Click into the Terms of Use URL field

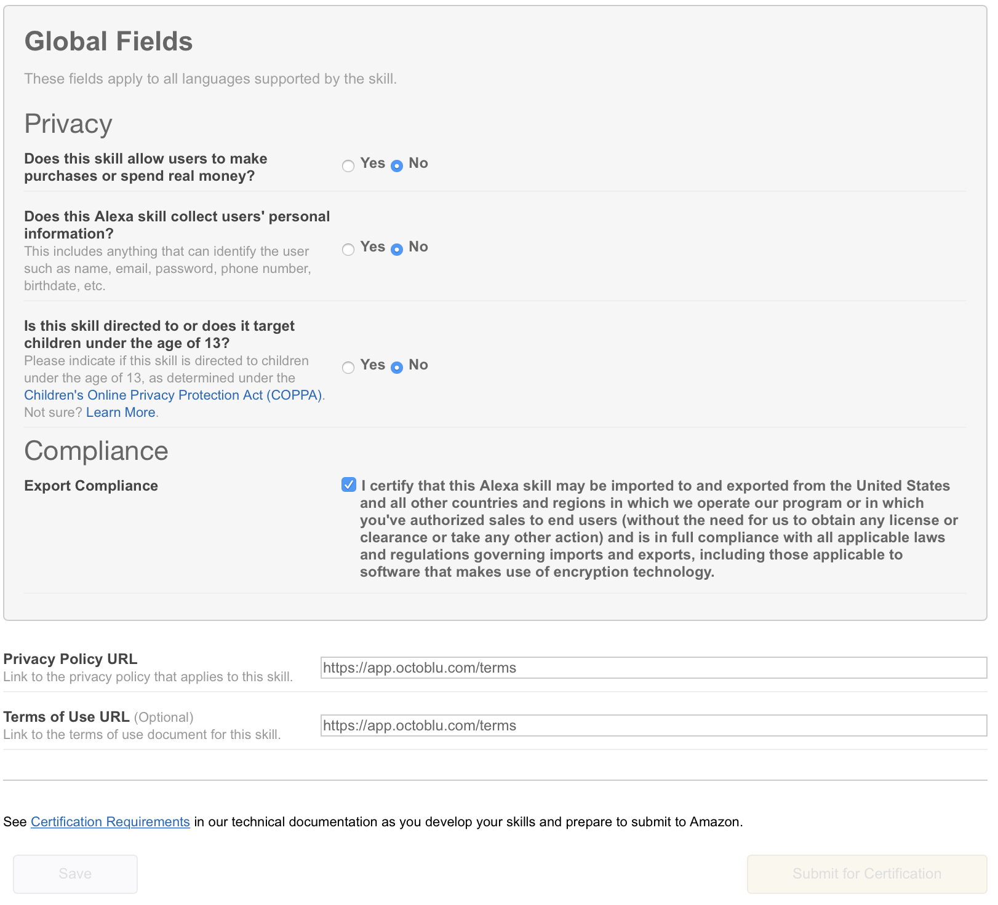pos(653,725)
